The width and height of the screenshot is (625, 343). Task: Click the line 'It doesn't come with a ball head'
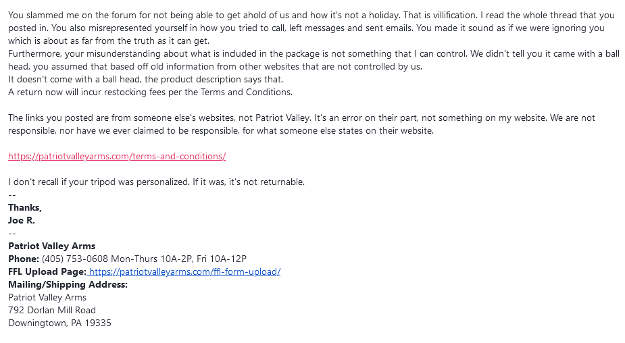click(x=145, y=79)
